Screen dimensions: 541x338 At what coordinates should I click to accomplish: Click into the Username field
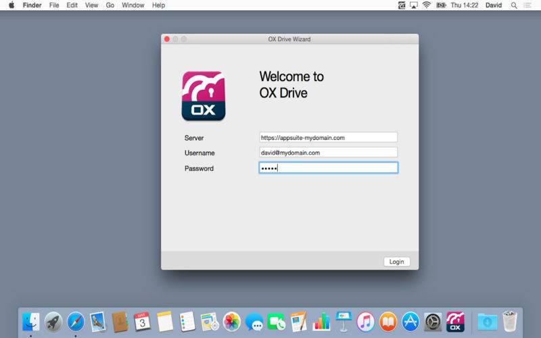point(328,153)
